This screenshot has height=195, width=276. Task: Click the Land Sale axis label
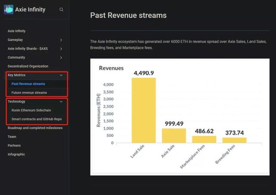pos(137,151)
